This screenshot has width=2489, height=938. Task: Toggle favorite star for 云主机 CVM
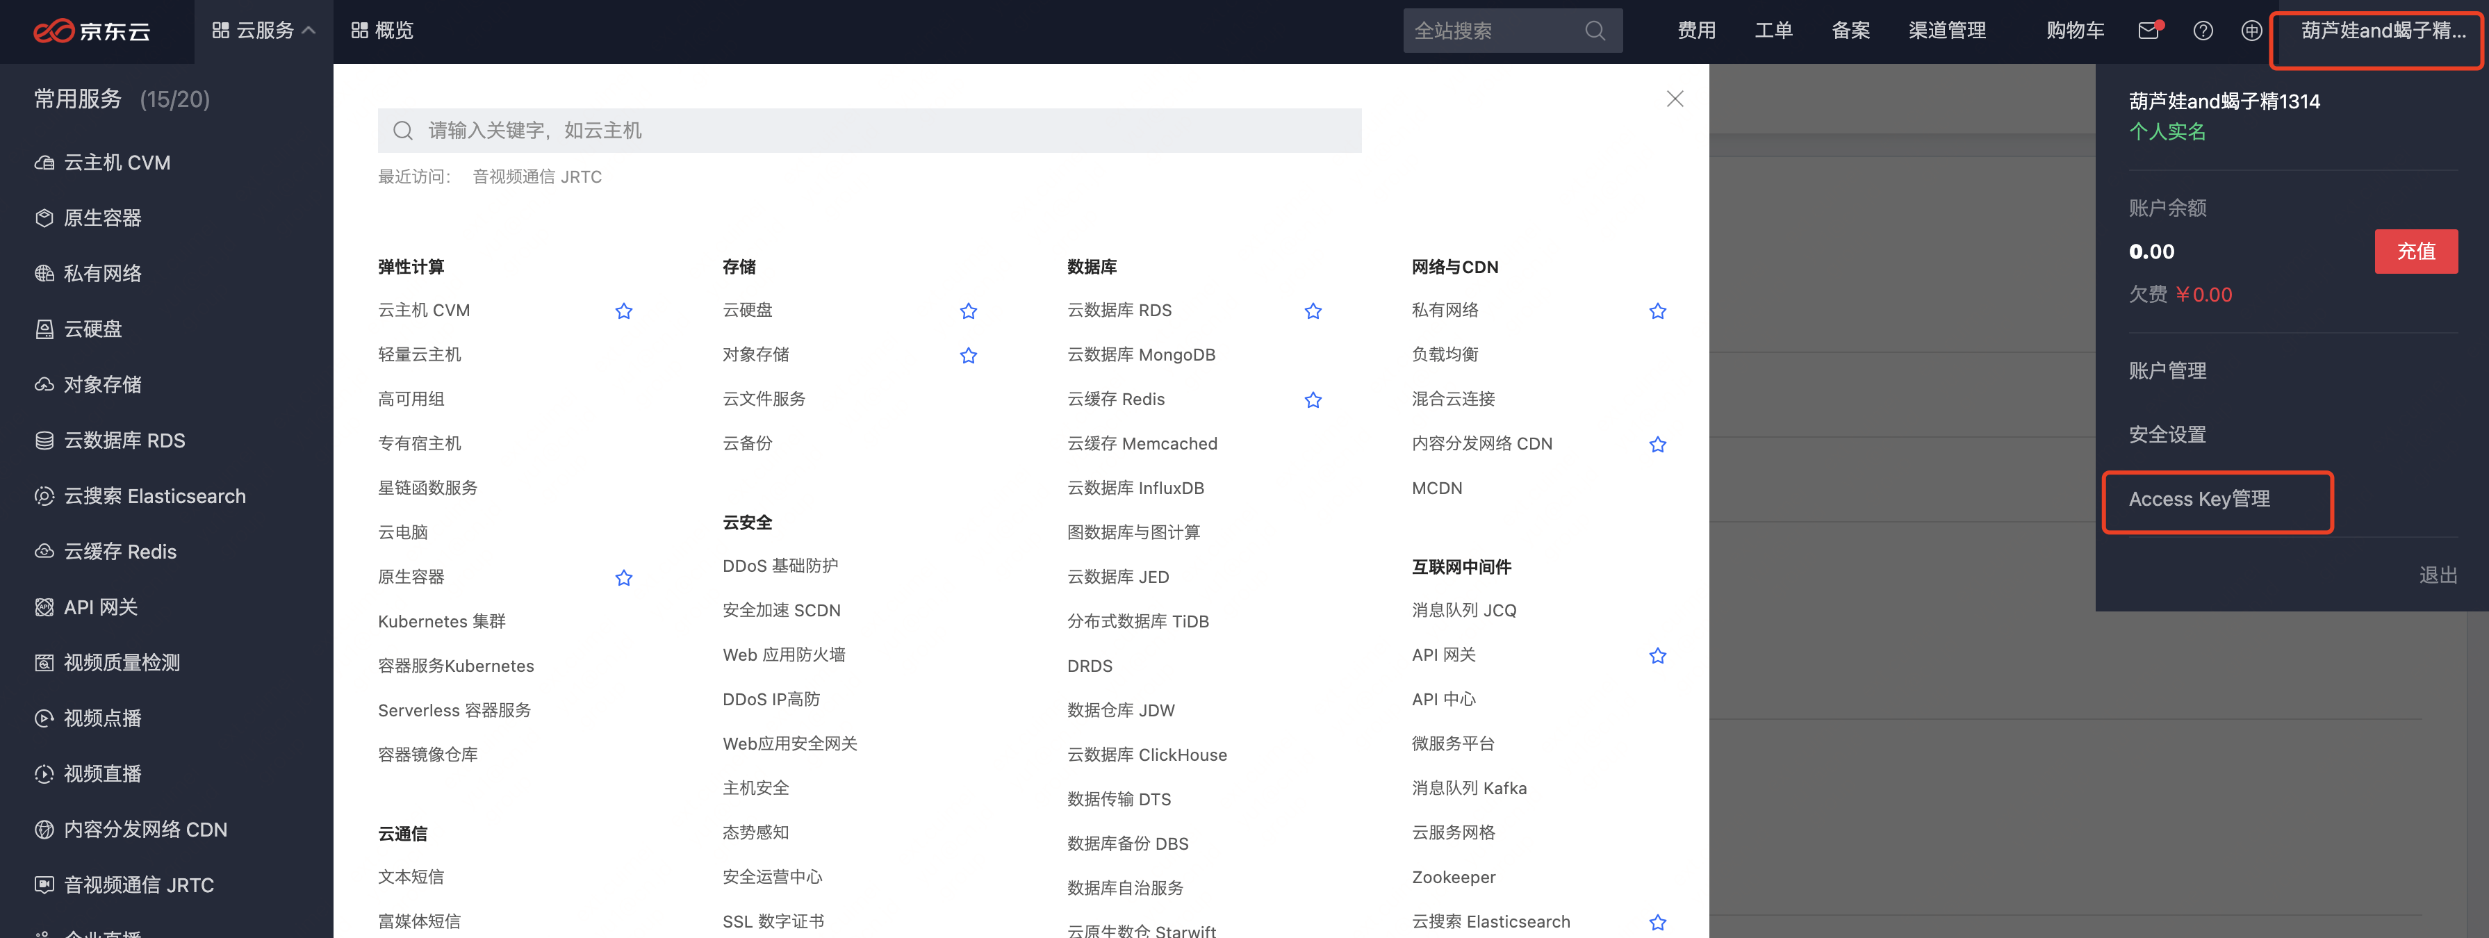(624, 311)
